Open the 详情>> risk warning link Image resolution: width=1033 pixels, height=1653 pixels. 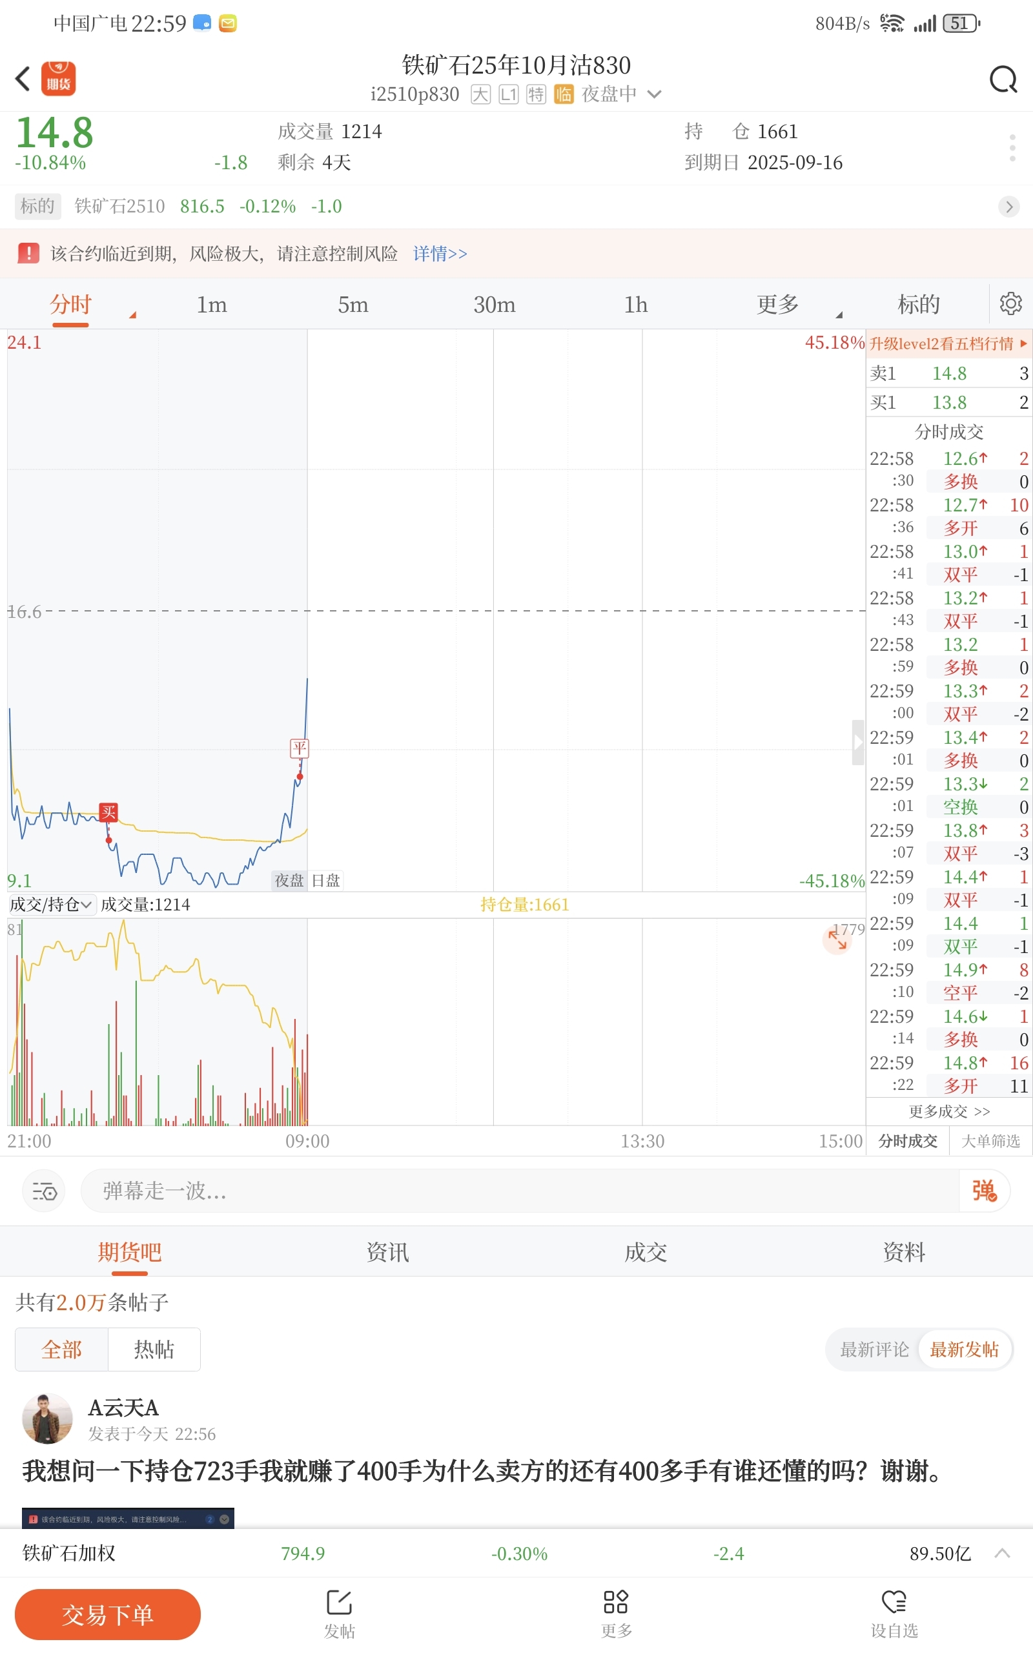coord(440,253)
